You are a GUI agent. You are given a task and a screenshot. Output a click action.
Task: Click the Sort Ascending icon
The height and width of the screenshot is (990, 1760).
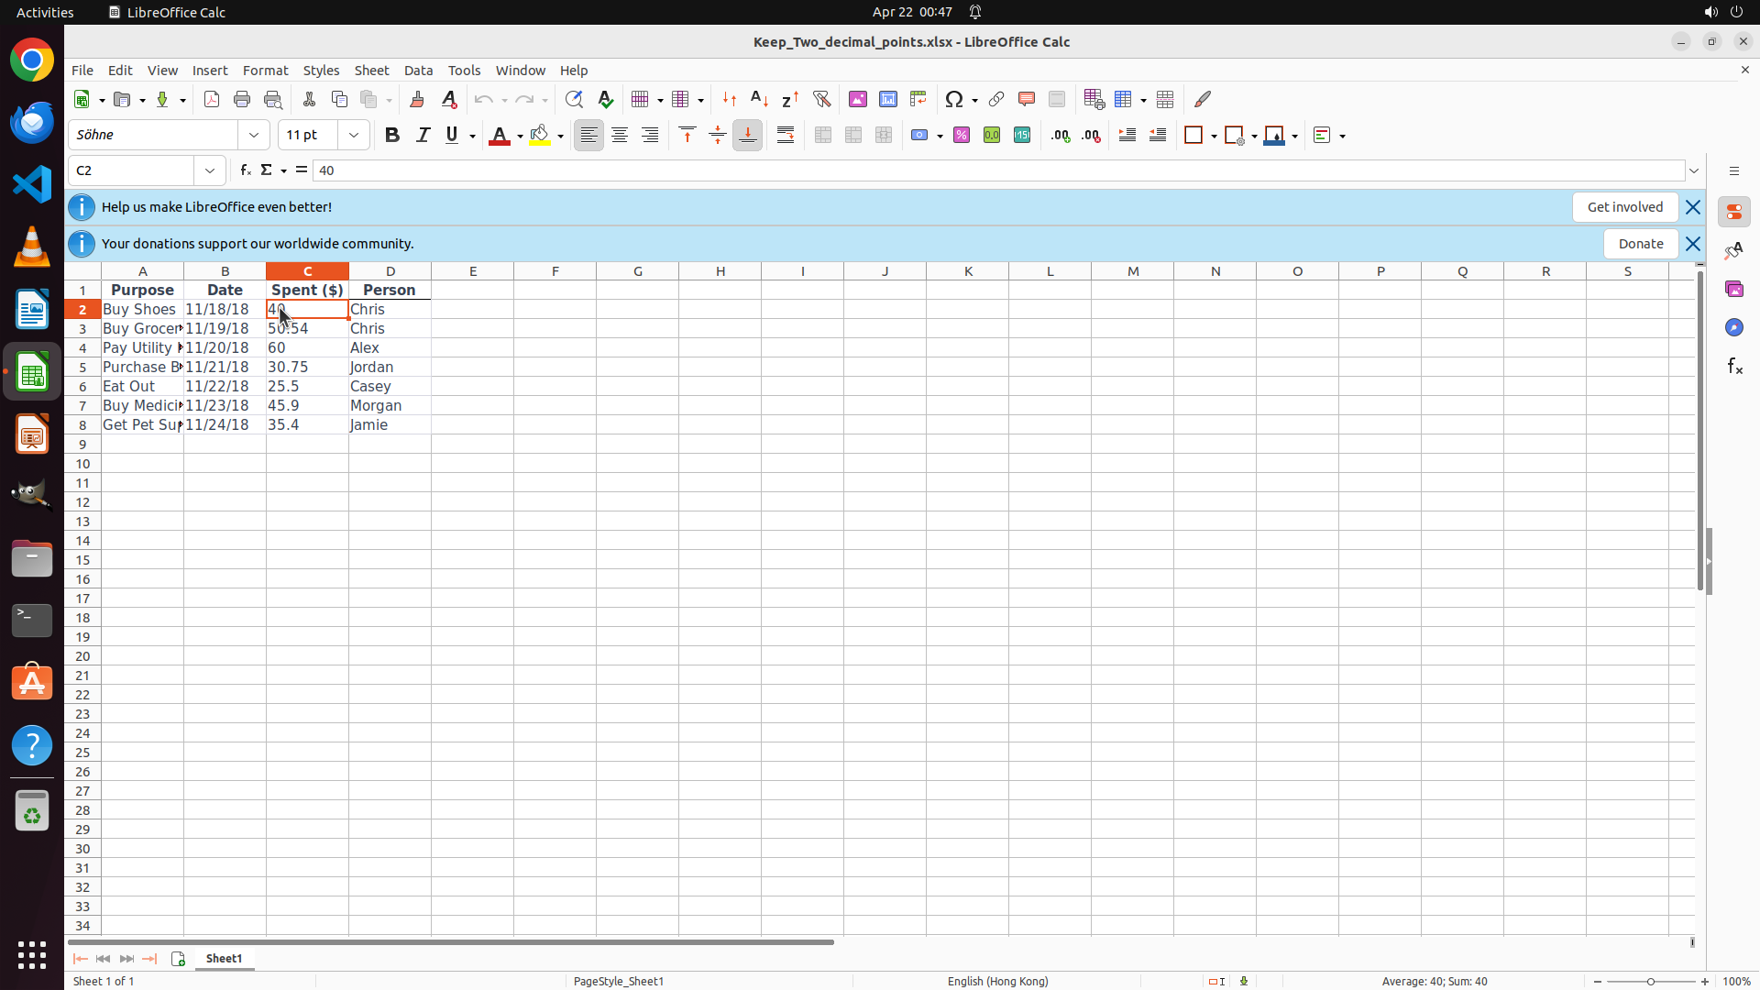tap(759, 99)
